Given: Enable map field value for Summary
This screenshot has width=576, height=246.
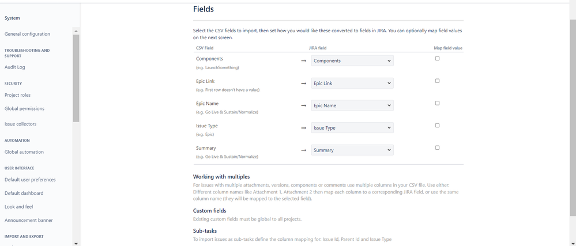Looking at the screenshot, I should click(x=437, y=147).
